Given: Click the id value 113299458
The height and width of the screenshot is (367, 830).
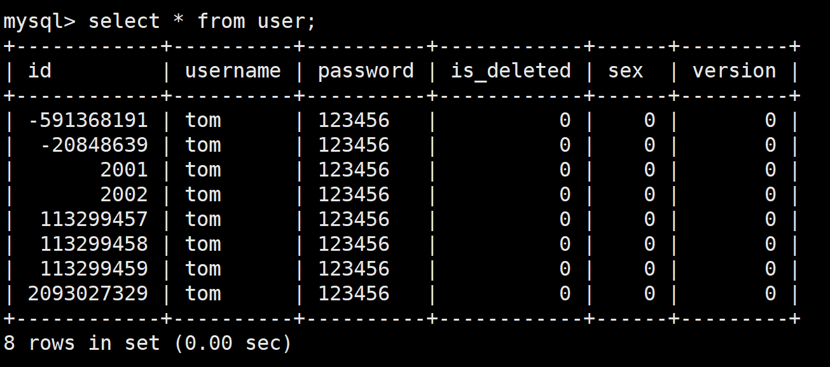Looking at the screenshot, I should 94,244.
